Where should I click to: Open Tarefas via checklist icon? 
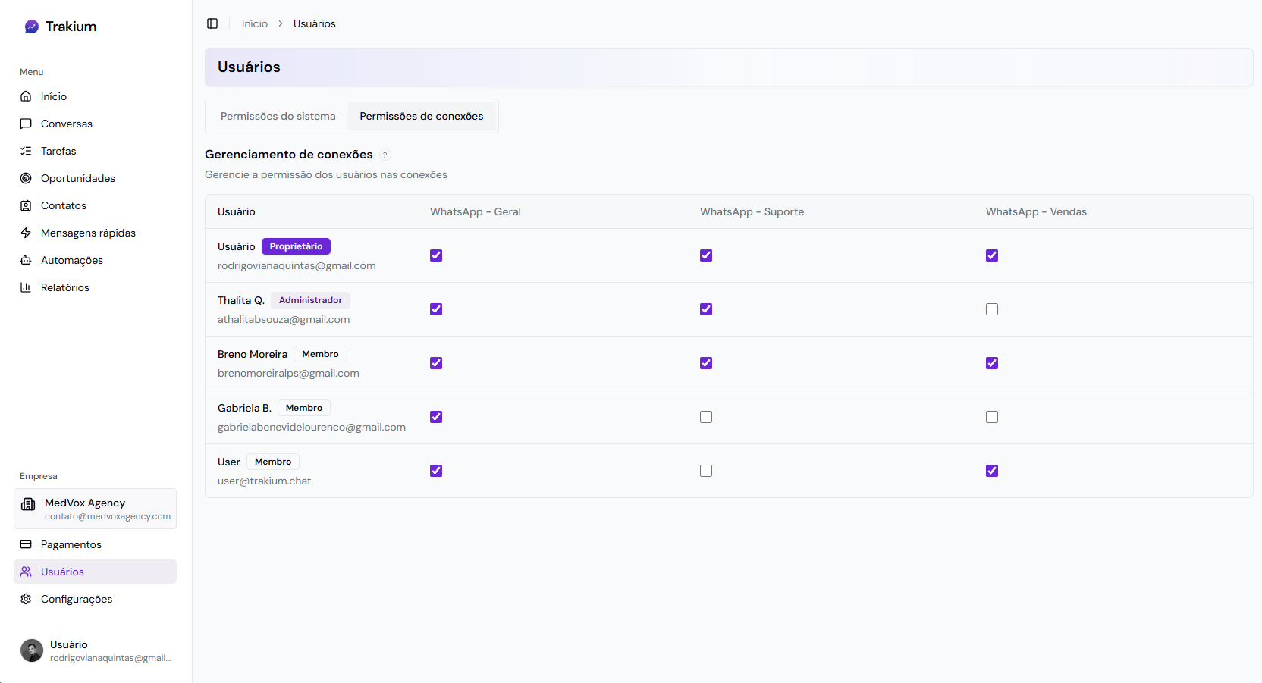26,151
